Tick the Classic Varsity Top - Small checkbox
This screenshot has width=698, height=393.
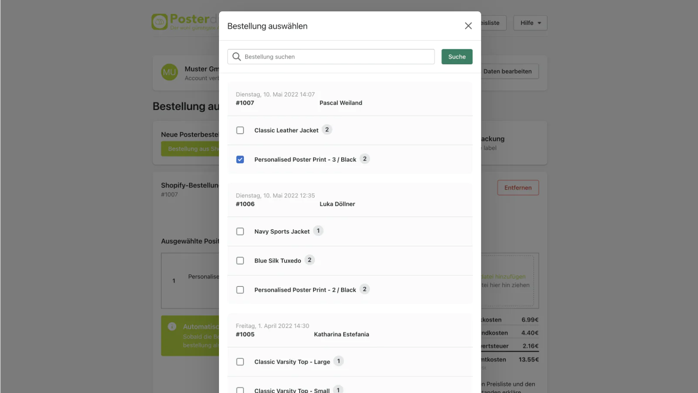[x=240, y=390]
